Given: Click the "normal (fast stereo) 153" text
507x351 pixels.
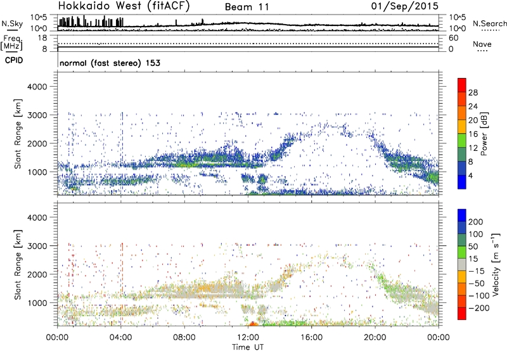Looking at the screenshot, I should [110, 63].
